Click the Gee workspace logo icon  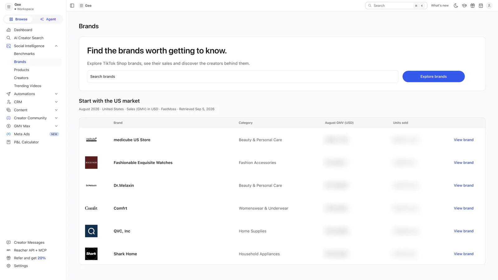point(9,7)
